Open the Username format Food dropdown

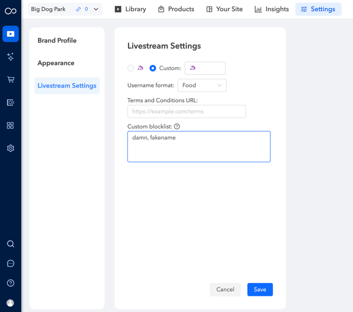[202, 85]
